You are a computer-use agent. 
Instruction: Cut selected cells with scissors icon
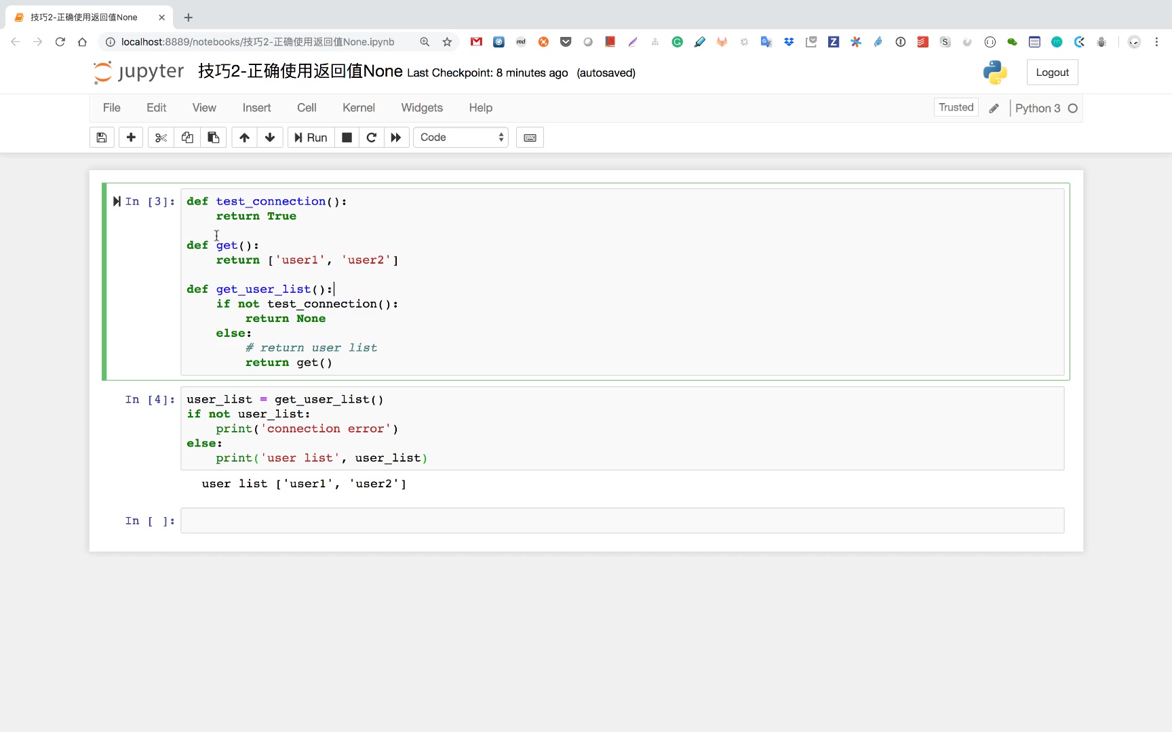[161, 138]
